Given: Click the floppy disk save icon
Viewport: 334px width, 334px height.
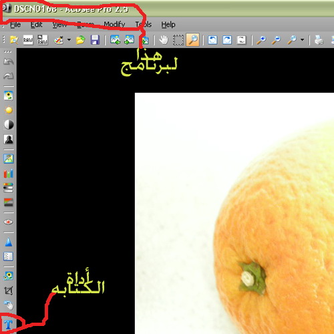Looking at the screenshot, I should 95,40.
